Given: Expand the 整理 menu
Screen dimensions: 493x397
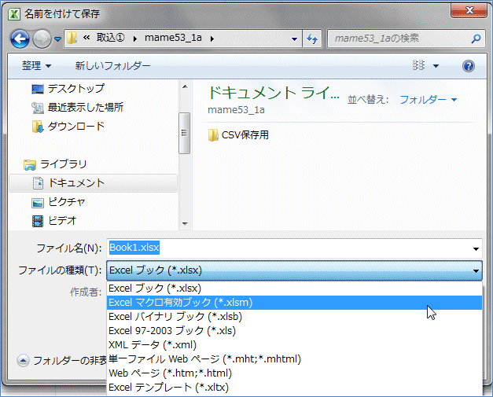Looking at the screenshot, I should [36, 66].
